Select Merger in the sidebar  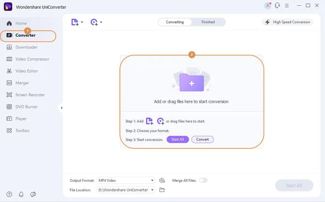coord(22,83)
